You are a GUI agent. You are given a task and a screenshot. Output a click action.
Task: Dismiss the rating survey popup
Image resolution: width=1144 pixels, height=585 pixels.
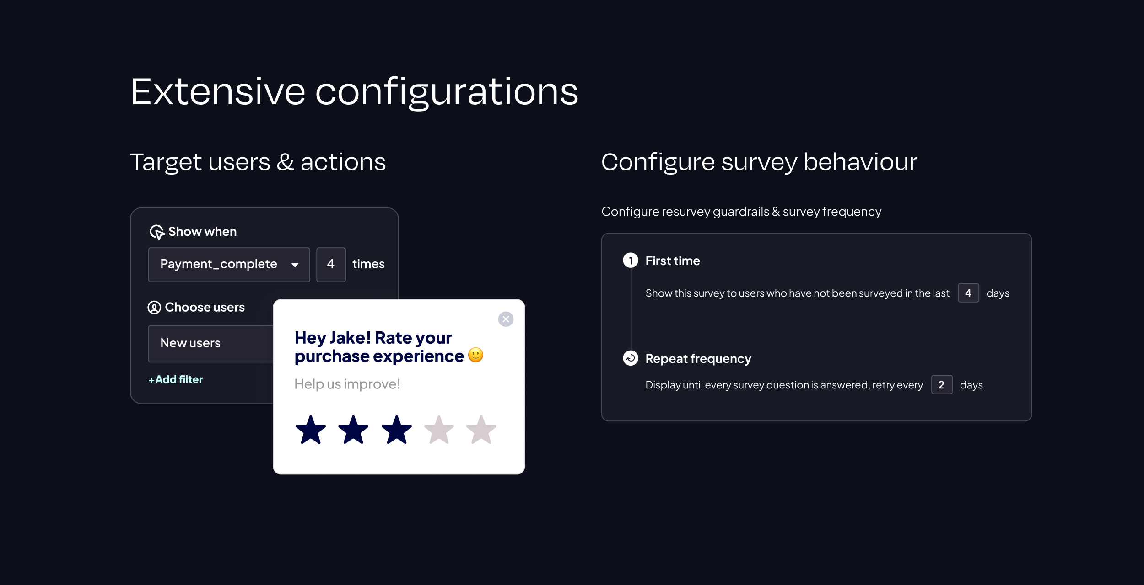(x=506, y=319)
